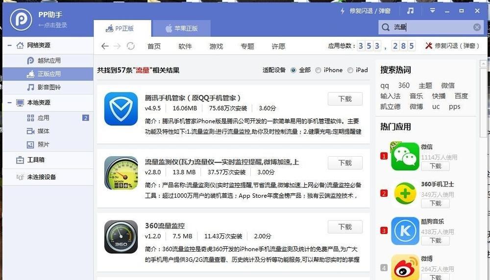
Task: Open the 专题 menu
Action: [247, 46]
